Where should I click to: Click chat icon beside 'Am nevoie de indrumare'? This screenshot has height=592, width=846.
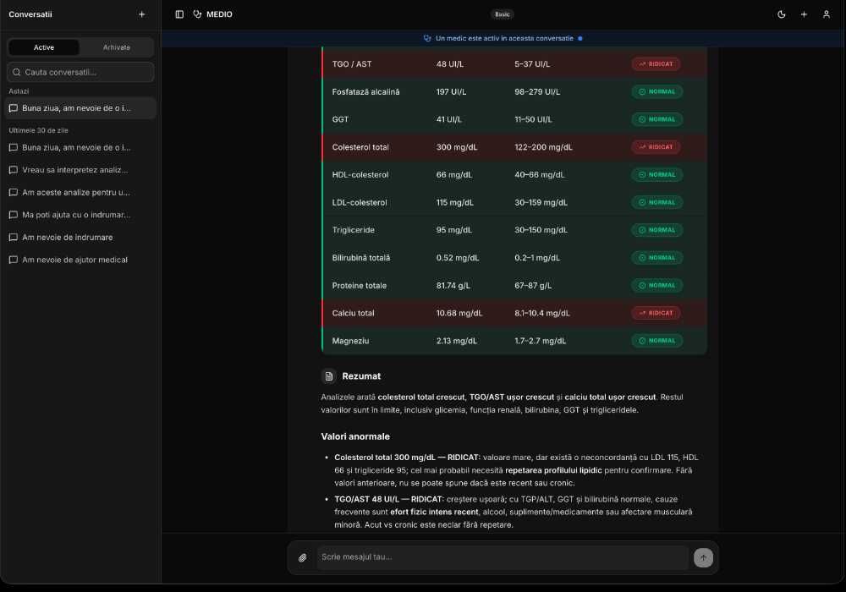coord(14,238)
